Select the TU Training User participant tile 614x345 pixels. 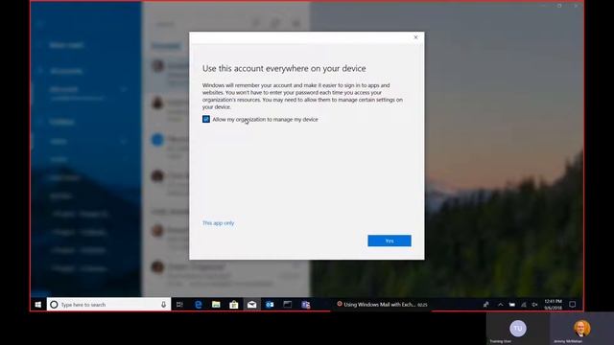point(518,329)
